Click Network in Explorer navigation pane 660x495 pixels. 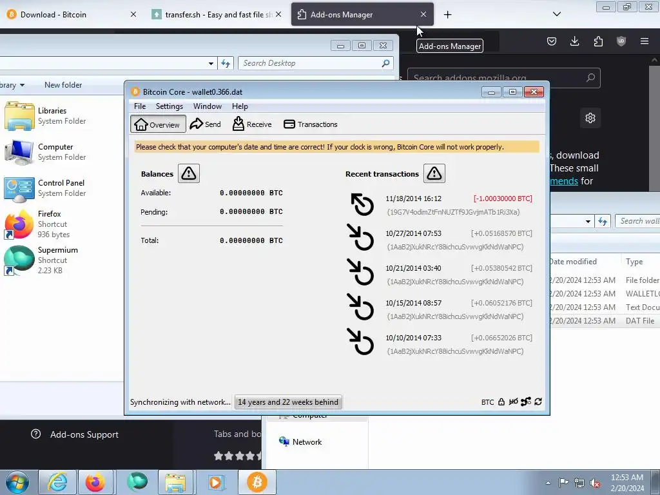pyautogui.click(x=300, y=442)
